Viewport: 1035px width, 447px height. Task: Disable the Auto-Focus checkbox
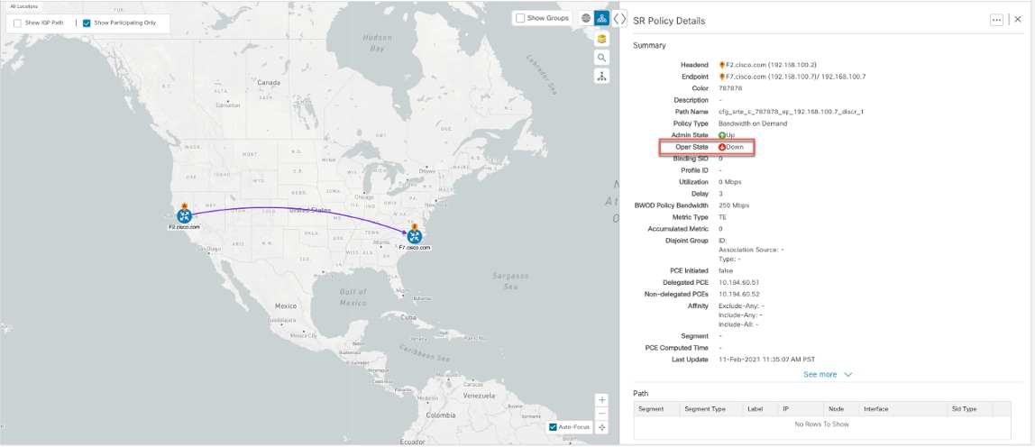(x=554, y=427)
